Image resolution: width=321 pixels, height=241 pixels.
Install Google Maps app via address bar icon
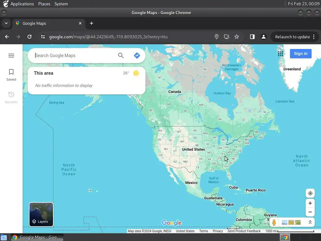pyautogui.click(x=226, y=37)
